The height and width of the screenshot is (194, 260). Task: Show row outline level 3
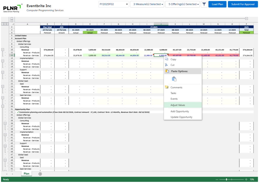click(x=7, y=24)
